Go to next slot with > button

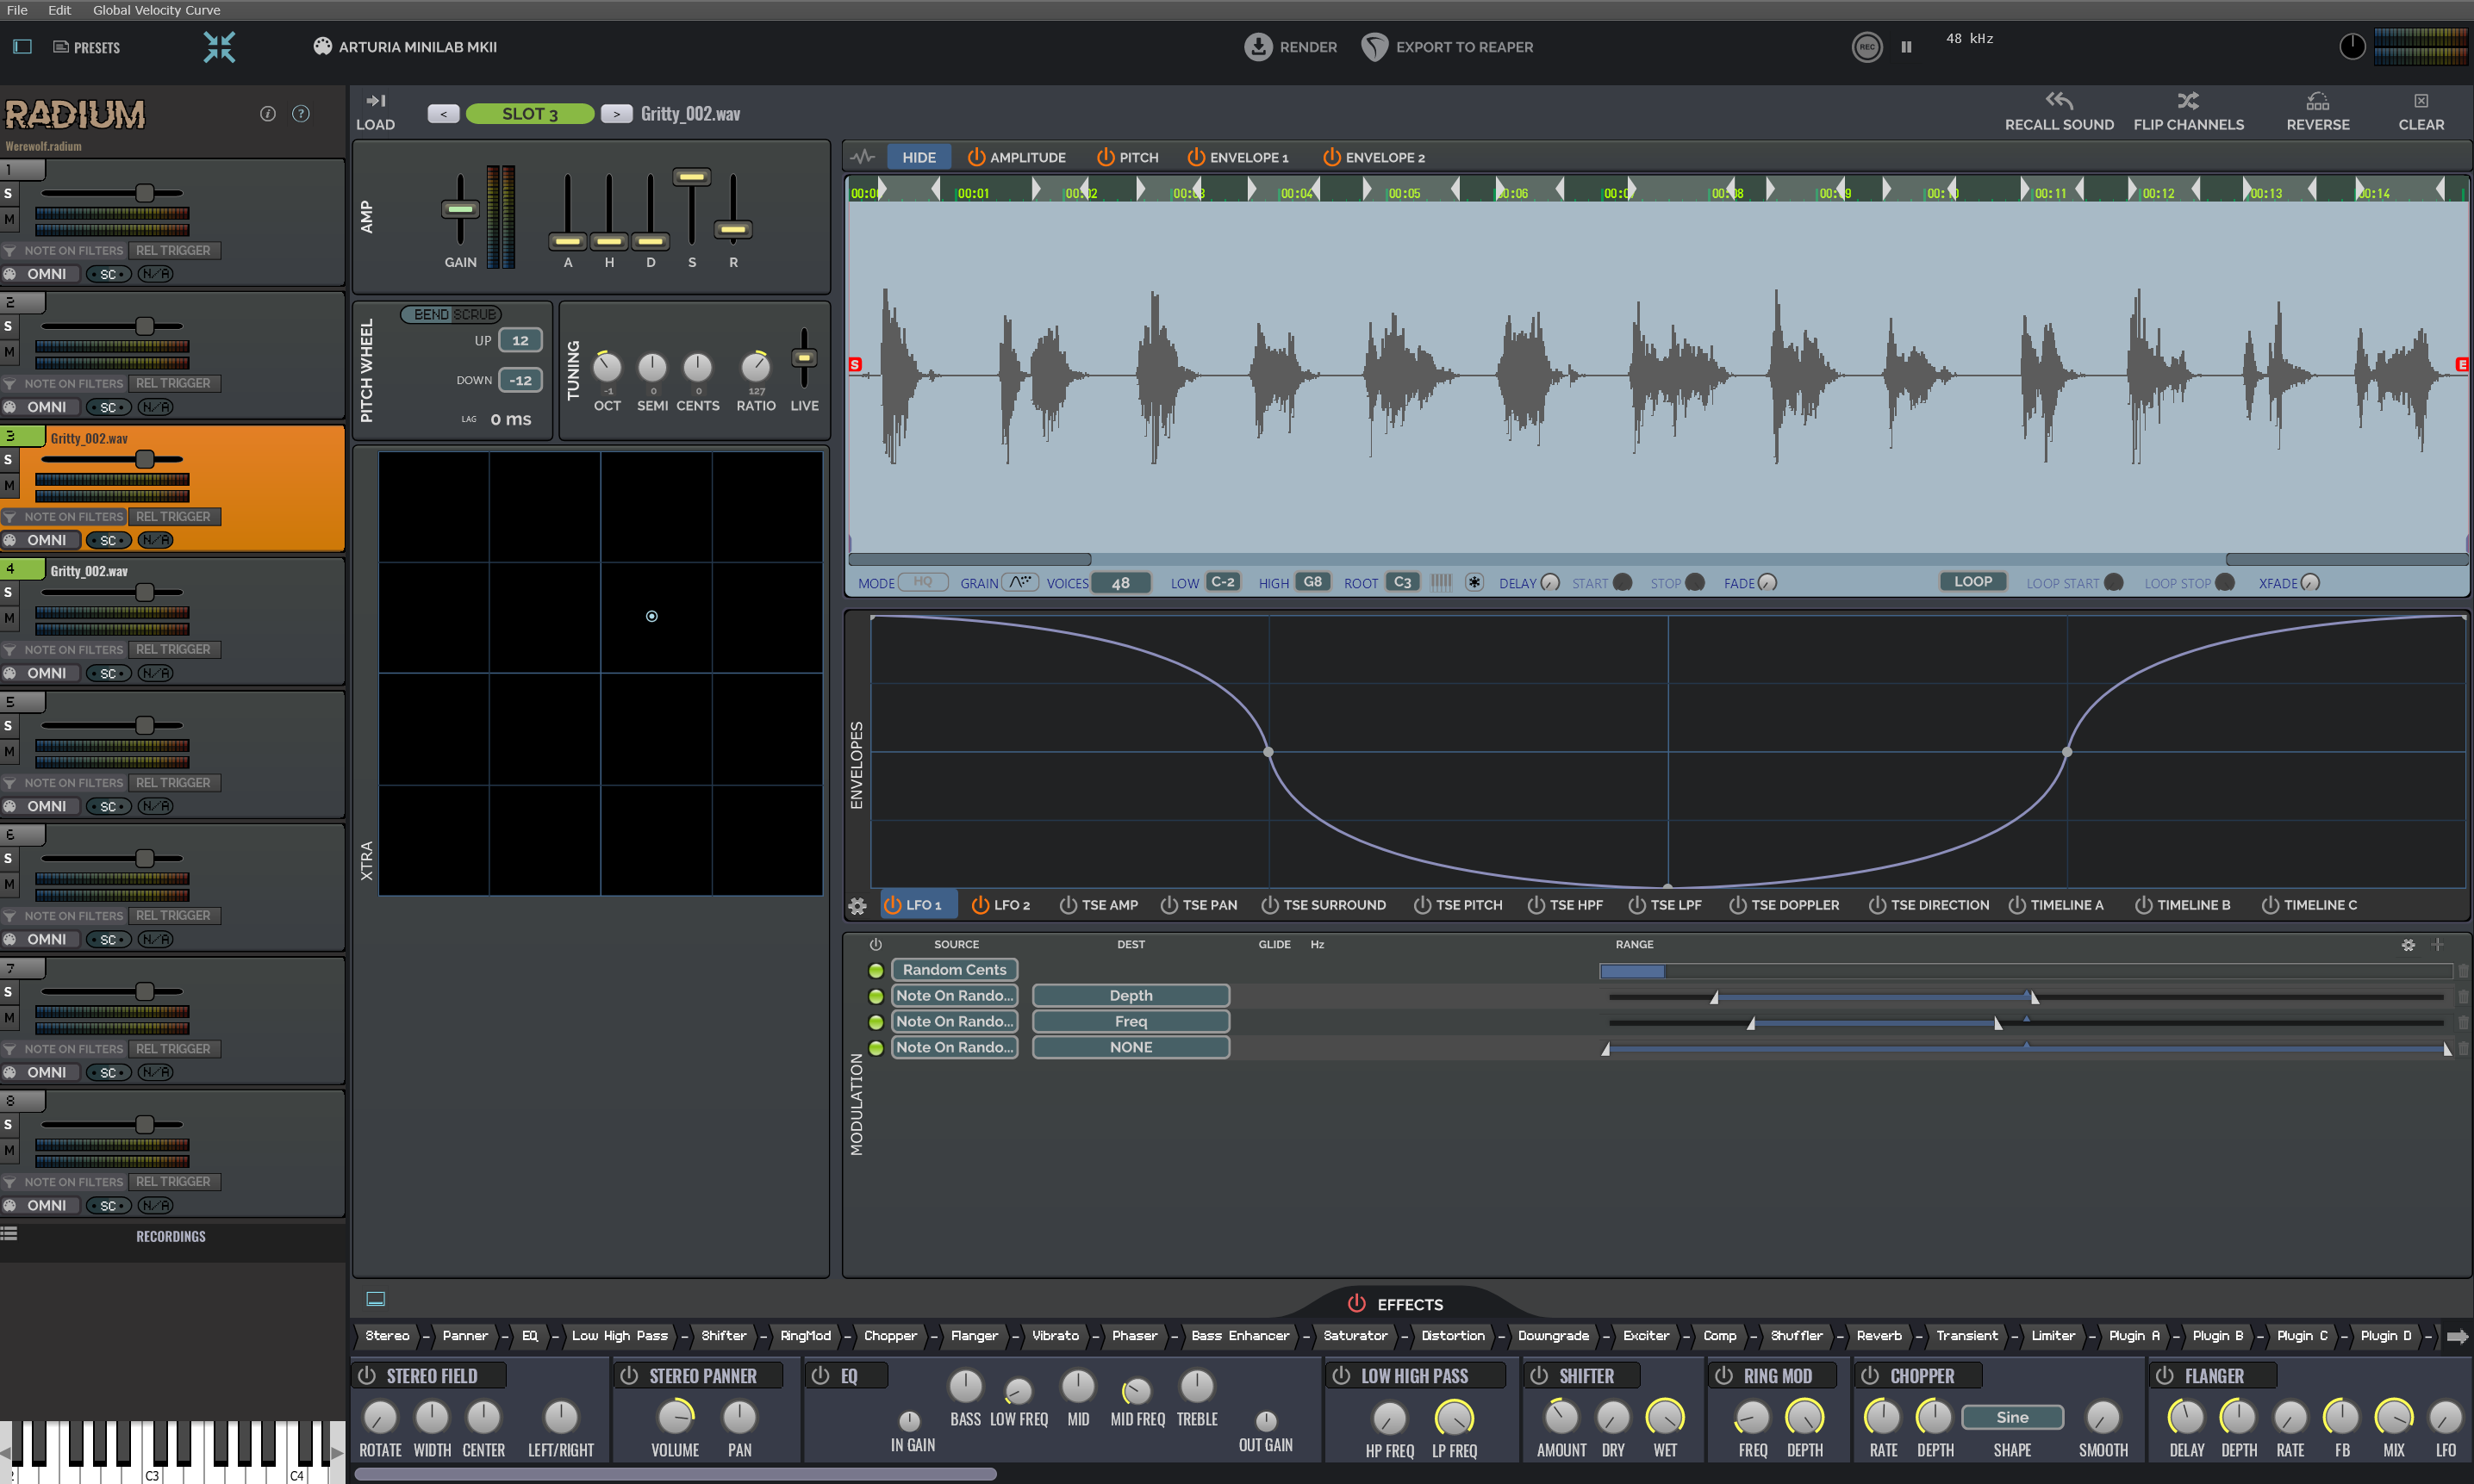[616, 114]
